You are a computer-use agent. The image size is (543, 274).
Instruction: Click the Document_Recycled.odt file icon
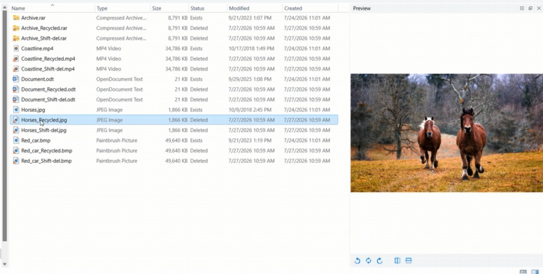(x=16, y=89)
